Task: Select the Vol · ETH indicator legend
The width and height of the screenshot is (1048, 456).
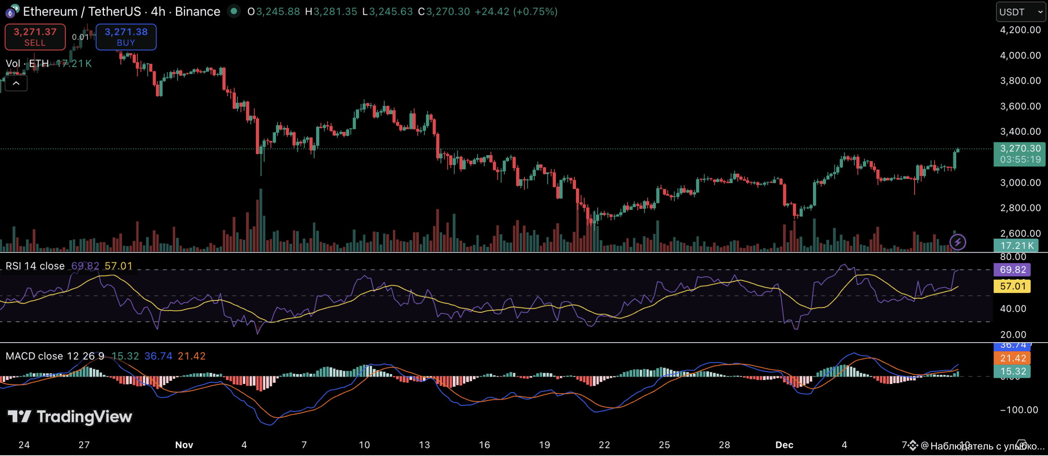Action: tap(27, 63)
